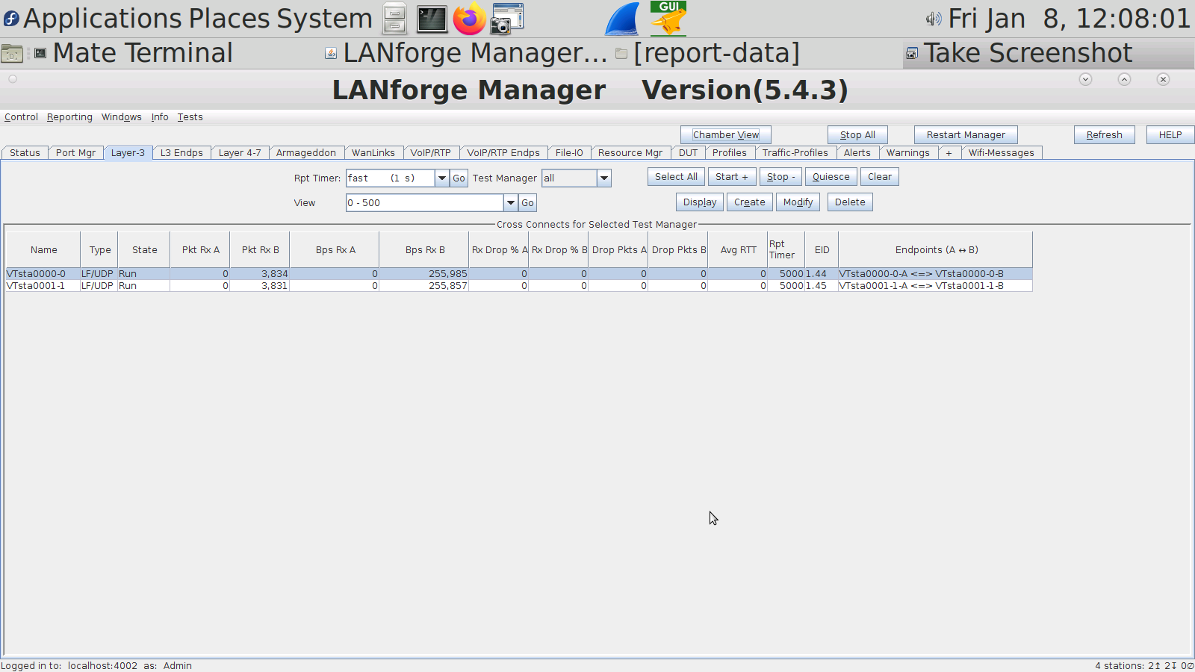
Task: Select the VTsta0000-0 row name cell
Action: coord(43,274)
